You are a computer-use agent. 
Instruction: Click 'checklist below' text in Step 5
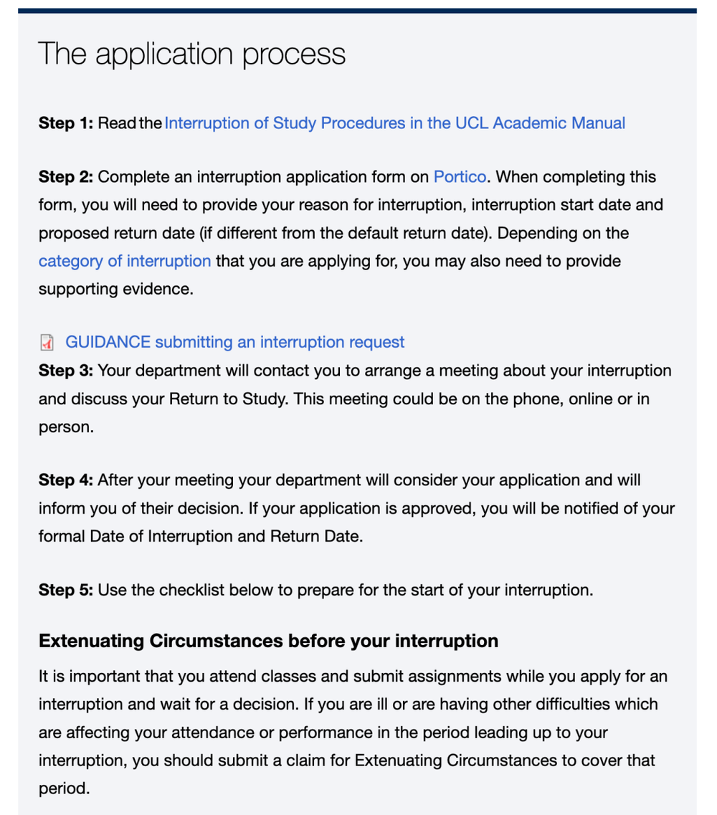[215, 591]
